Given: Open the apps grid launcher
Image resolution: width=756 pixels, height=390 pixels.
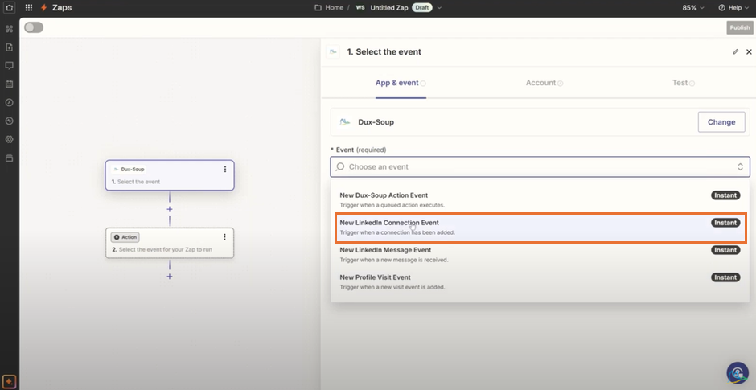Looking at the screenshot, I should pos(29,8).
